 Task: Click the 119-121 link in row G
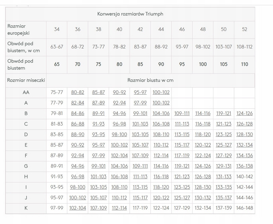182,166
